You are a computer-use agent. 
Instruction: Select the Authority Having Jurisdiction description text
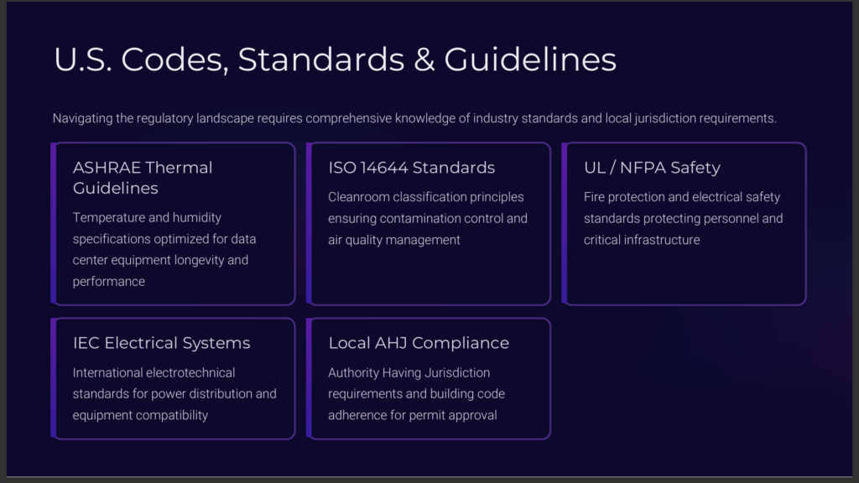[416, 393]
